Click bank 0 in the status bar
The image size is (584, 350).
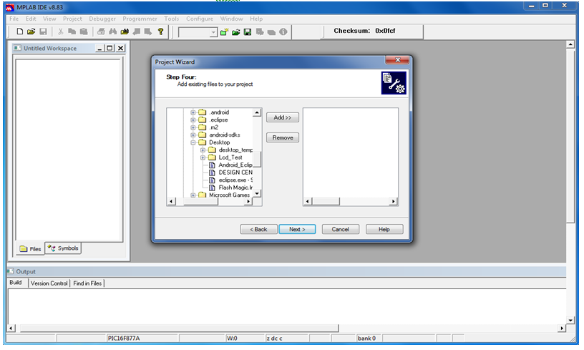[366, 339]
